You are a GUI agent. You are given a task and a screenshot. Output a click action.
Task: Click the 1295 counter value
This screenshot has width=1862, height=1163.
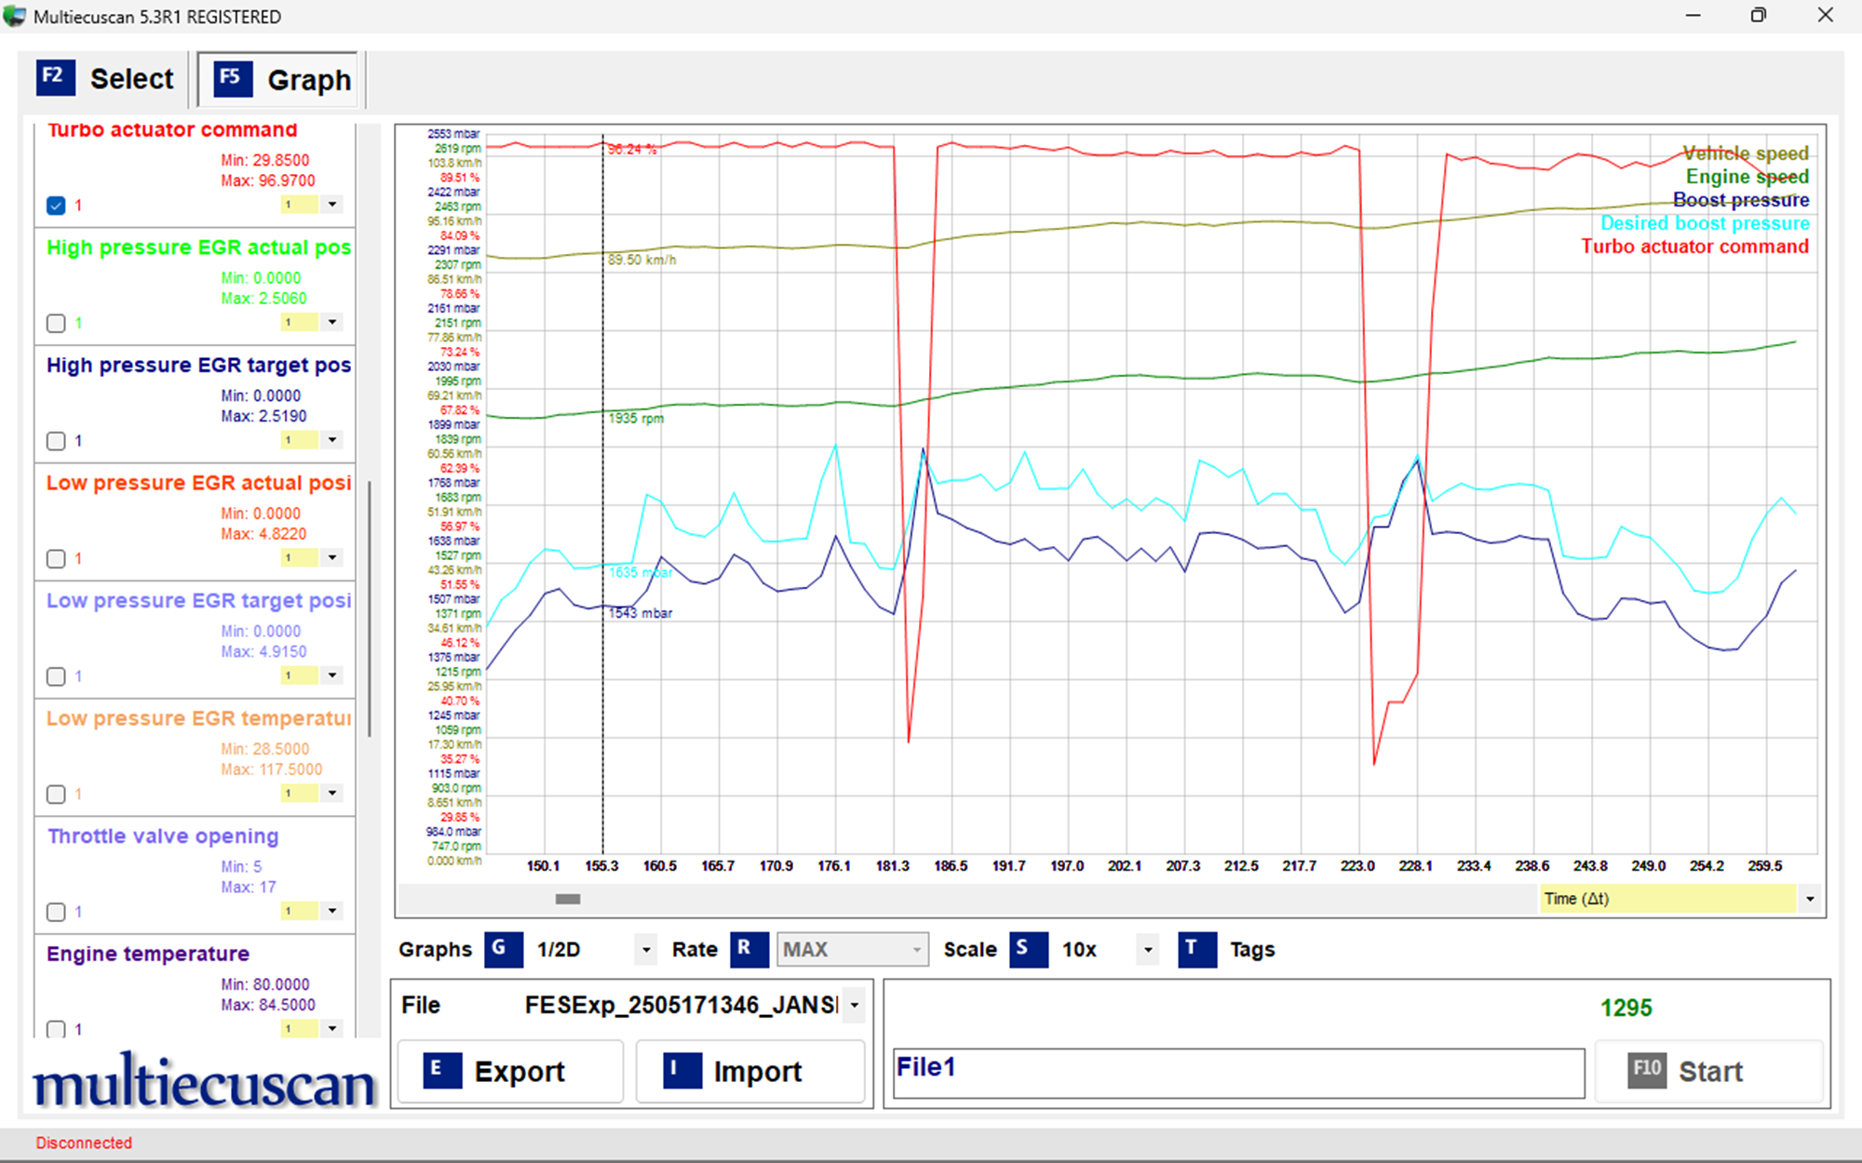tap(1626, 1008)
